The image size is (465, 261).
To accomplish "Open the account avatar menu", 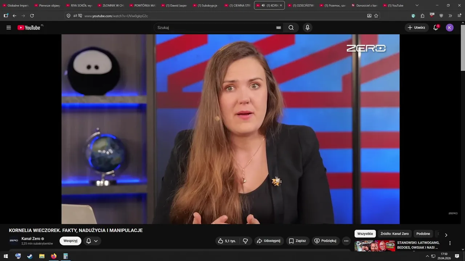I will 450,28.
